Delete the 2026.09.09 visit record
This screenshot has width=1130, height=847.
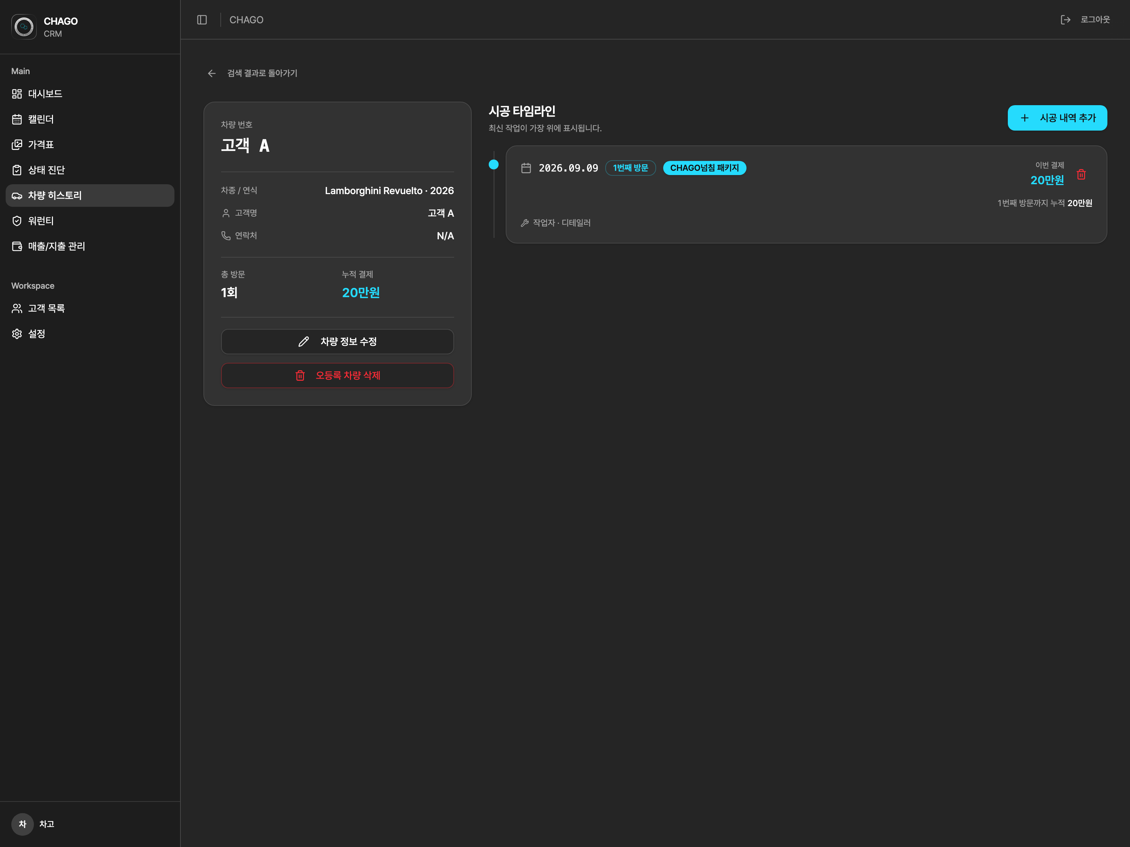(1081, 175)
